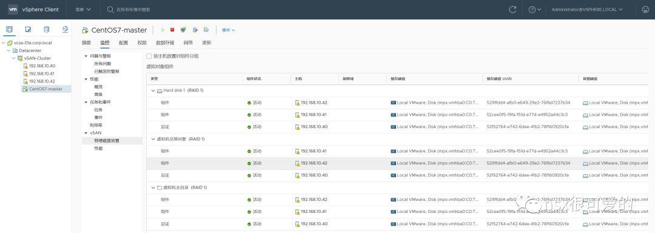Switch to VMs and Templates inventory view
Viewport: 655px width, 233px height.
28,29
